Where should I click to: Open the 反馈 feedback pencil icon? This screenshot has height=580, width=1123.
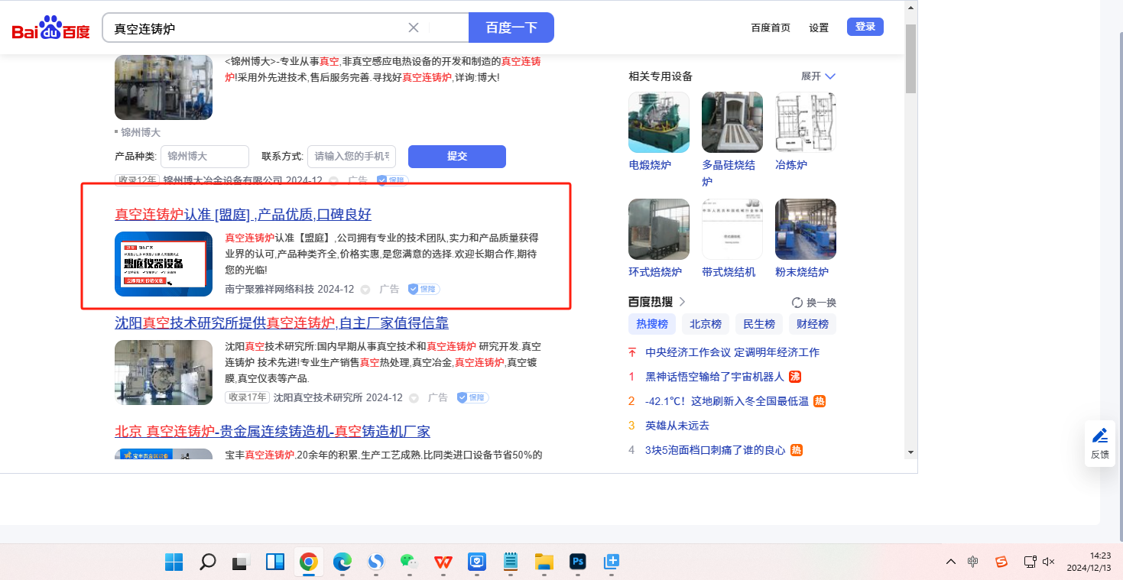point(1099,436)
